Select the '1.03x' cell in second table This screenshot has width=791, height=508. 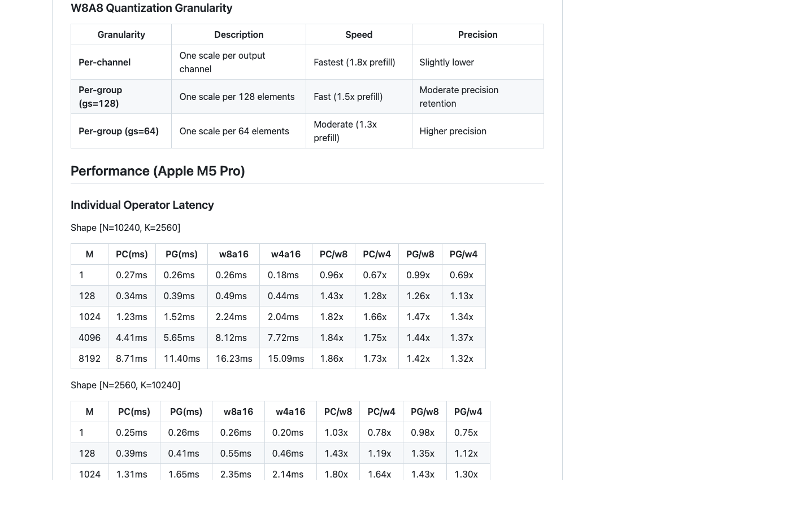pyautogui.click(x=338, y=432)
